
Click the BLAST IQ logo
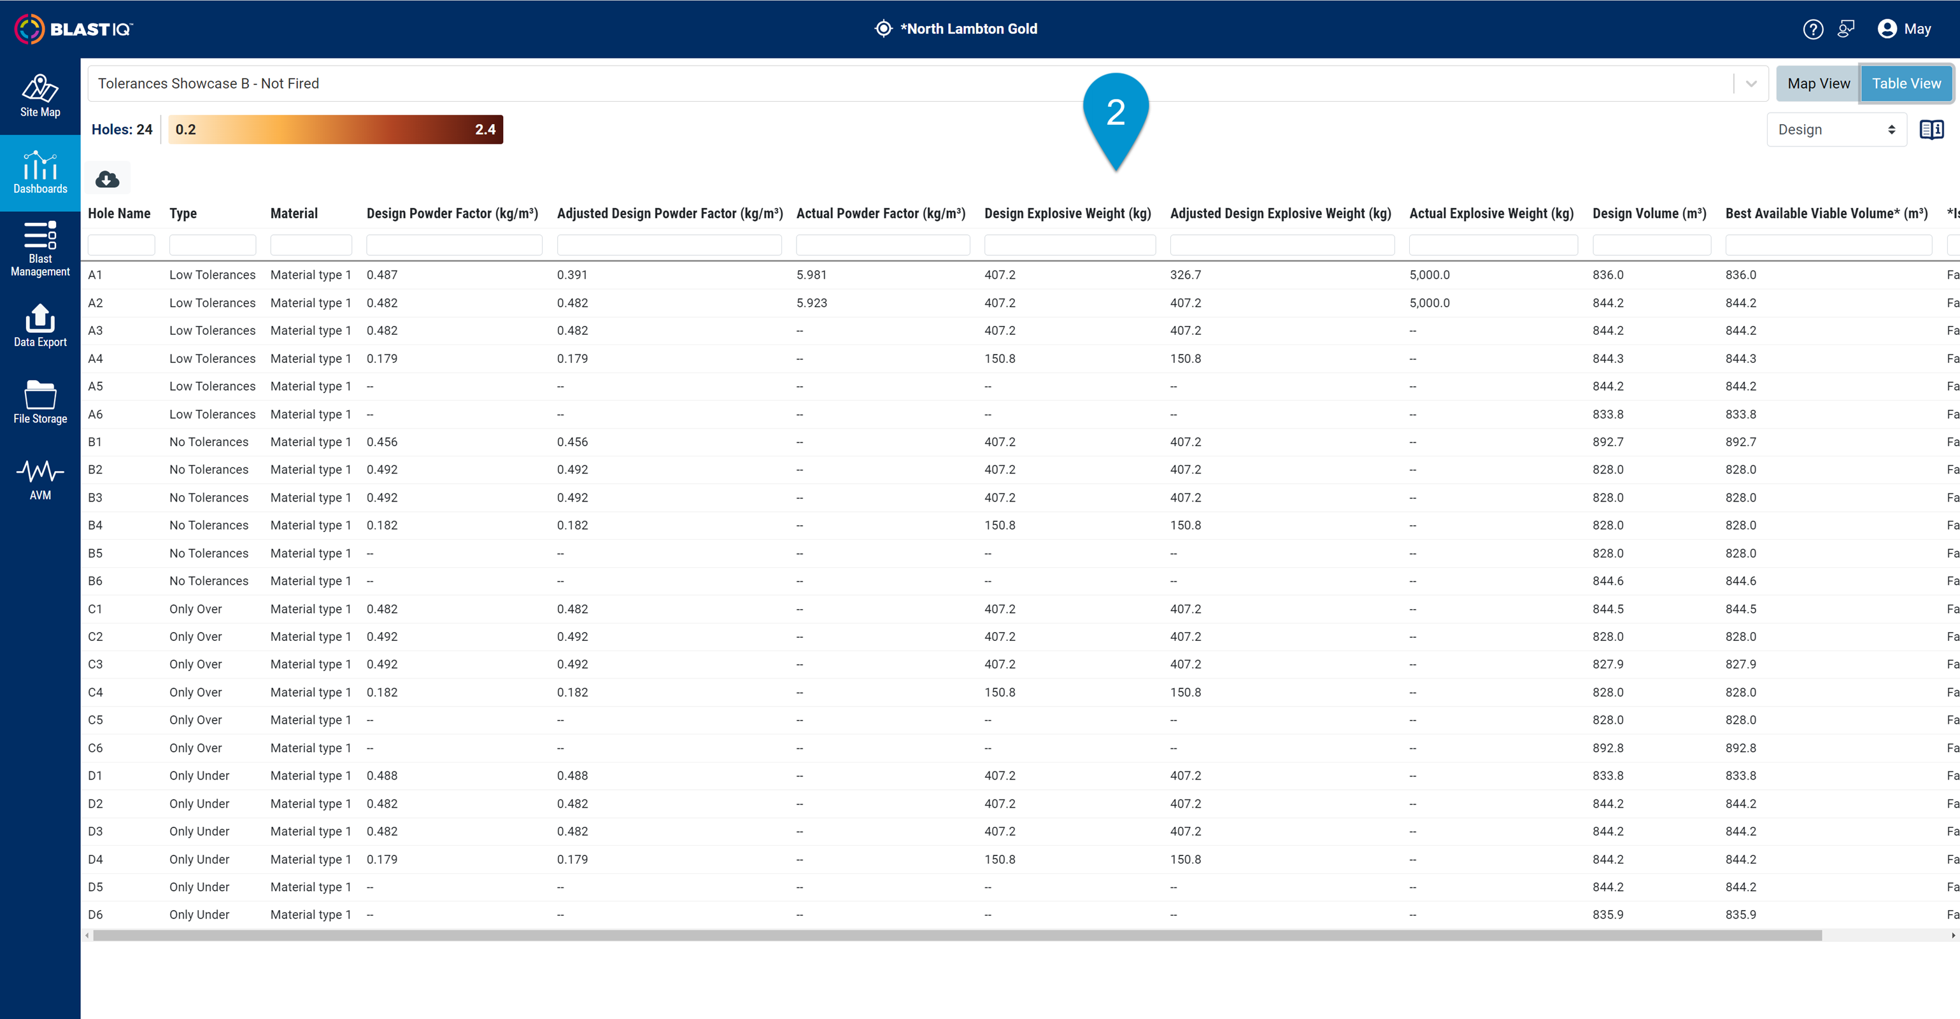[x=73, y=29]
